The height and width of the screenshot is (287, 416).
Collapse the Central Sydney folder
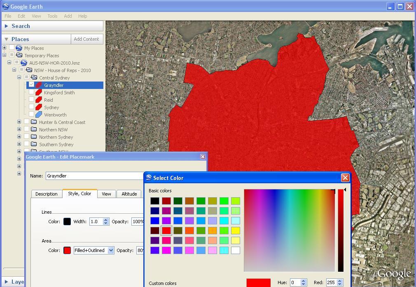click(19, 77)
